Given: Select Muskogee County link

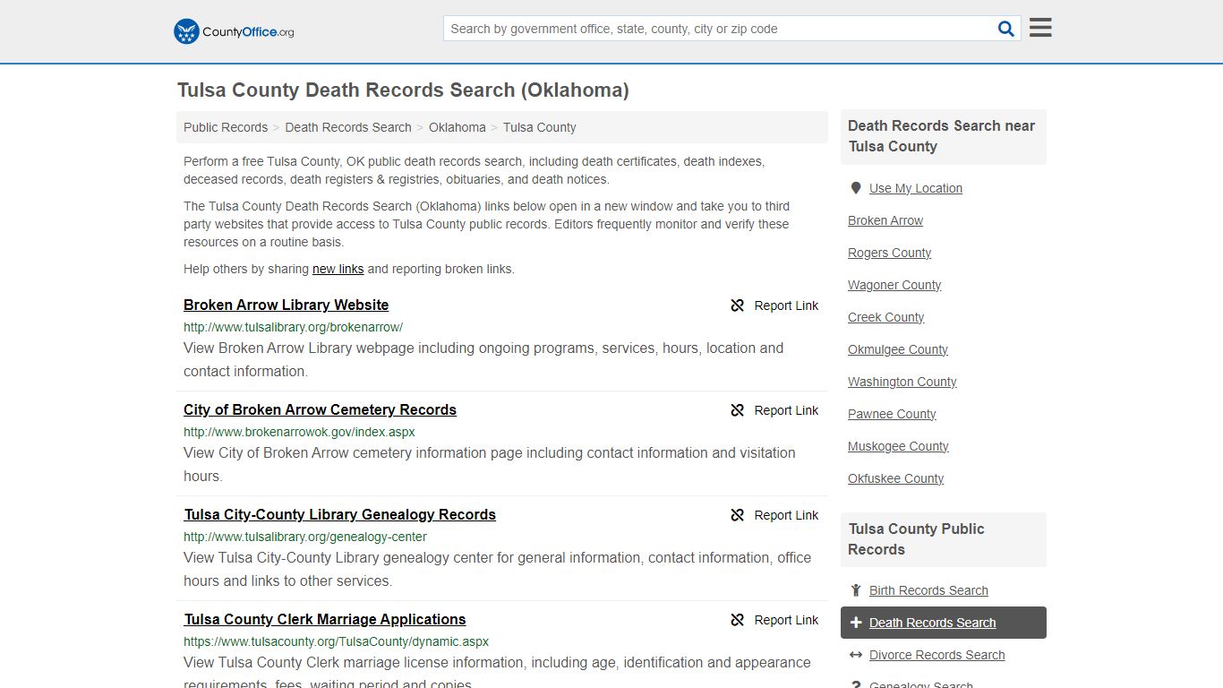Looking at the screenshot, I should click(898, 446).
